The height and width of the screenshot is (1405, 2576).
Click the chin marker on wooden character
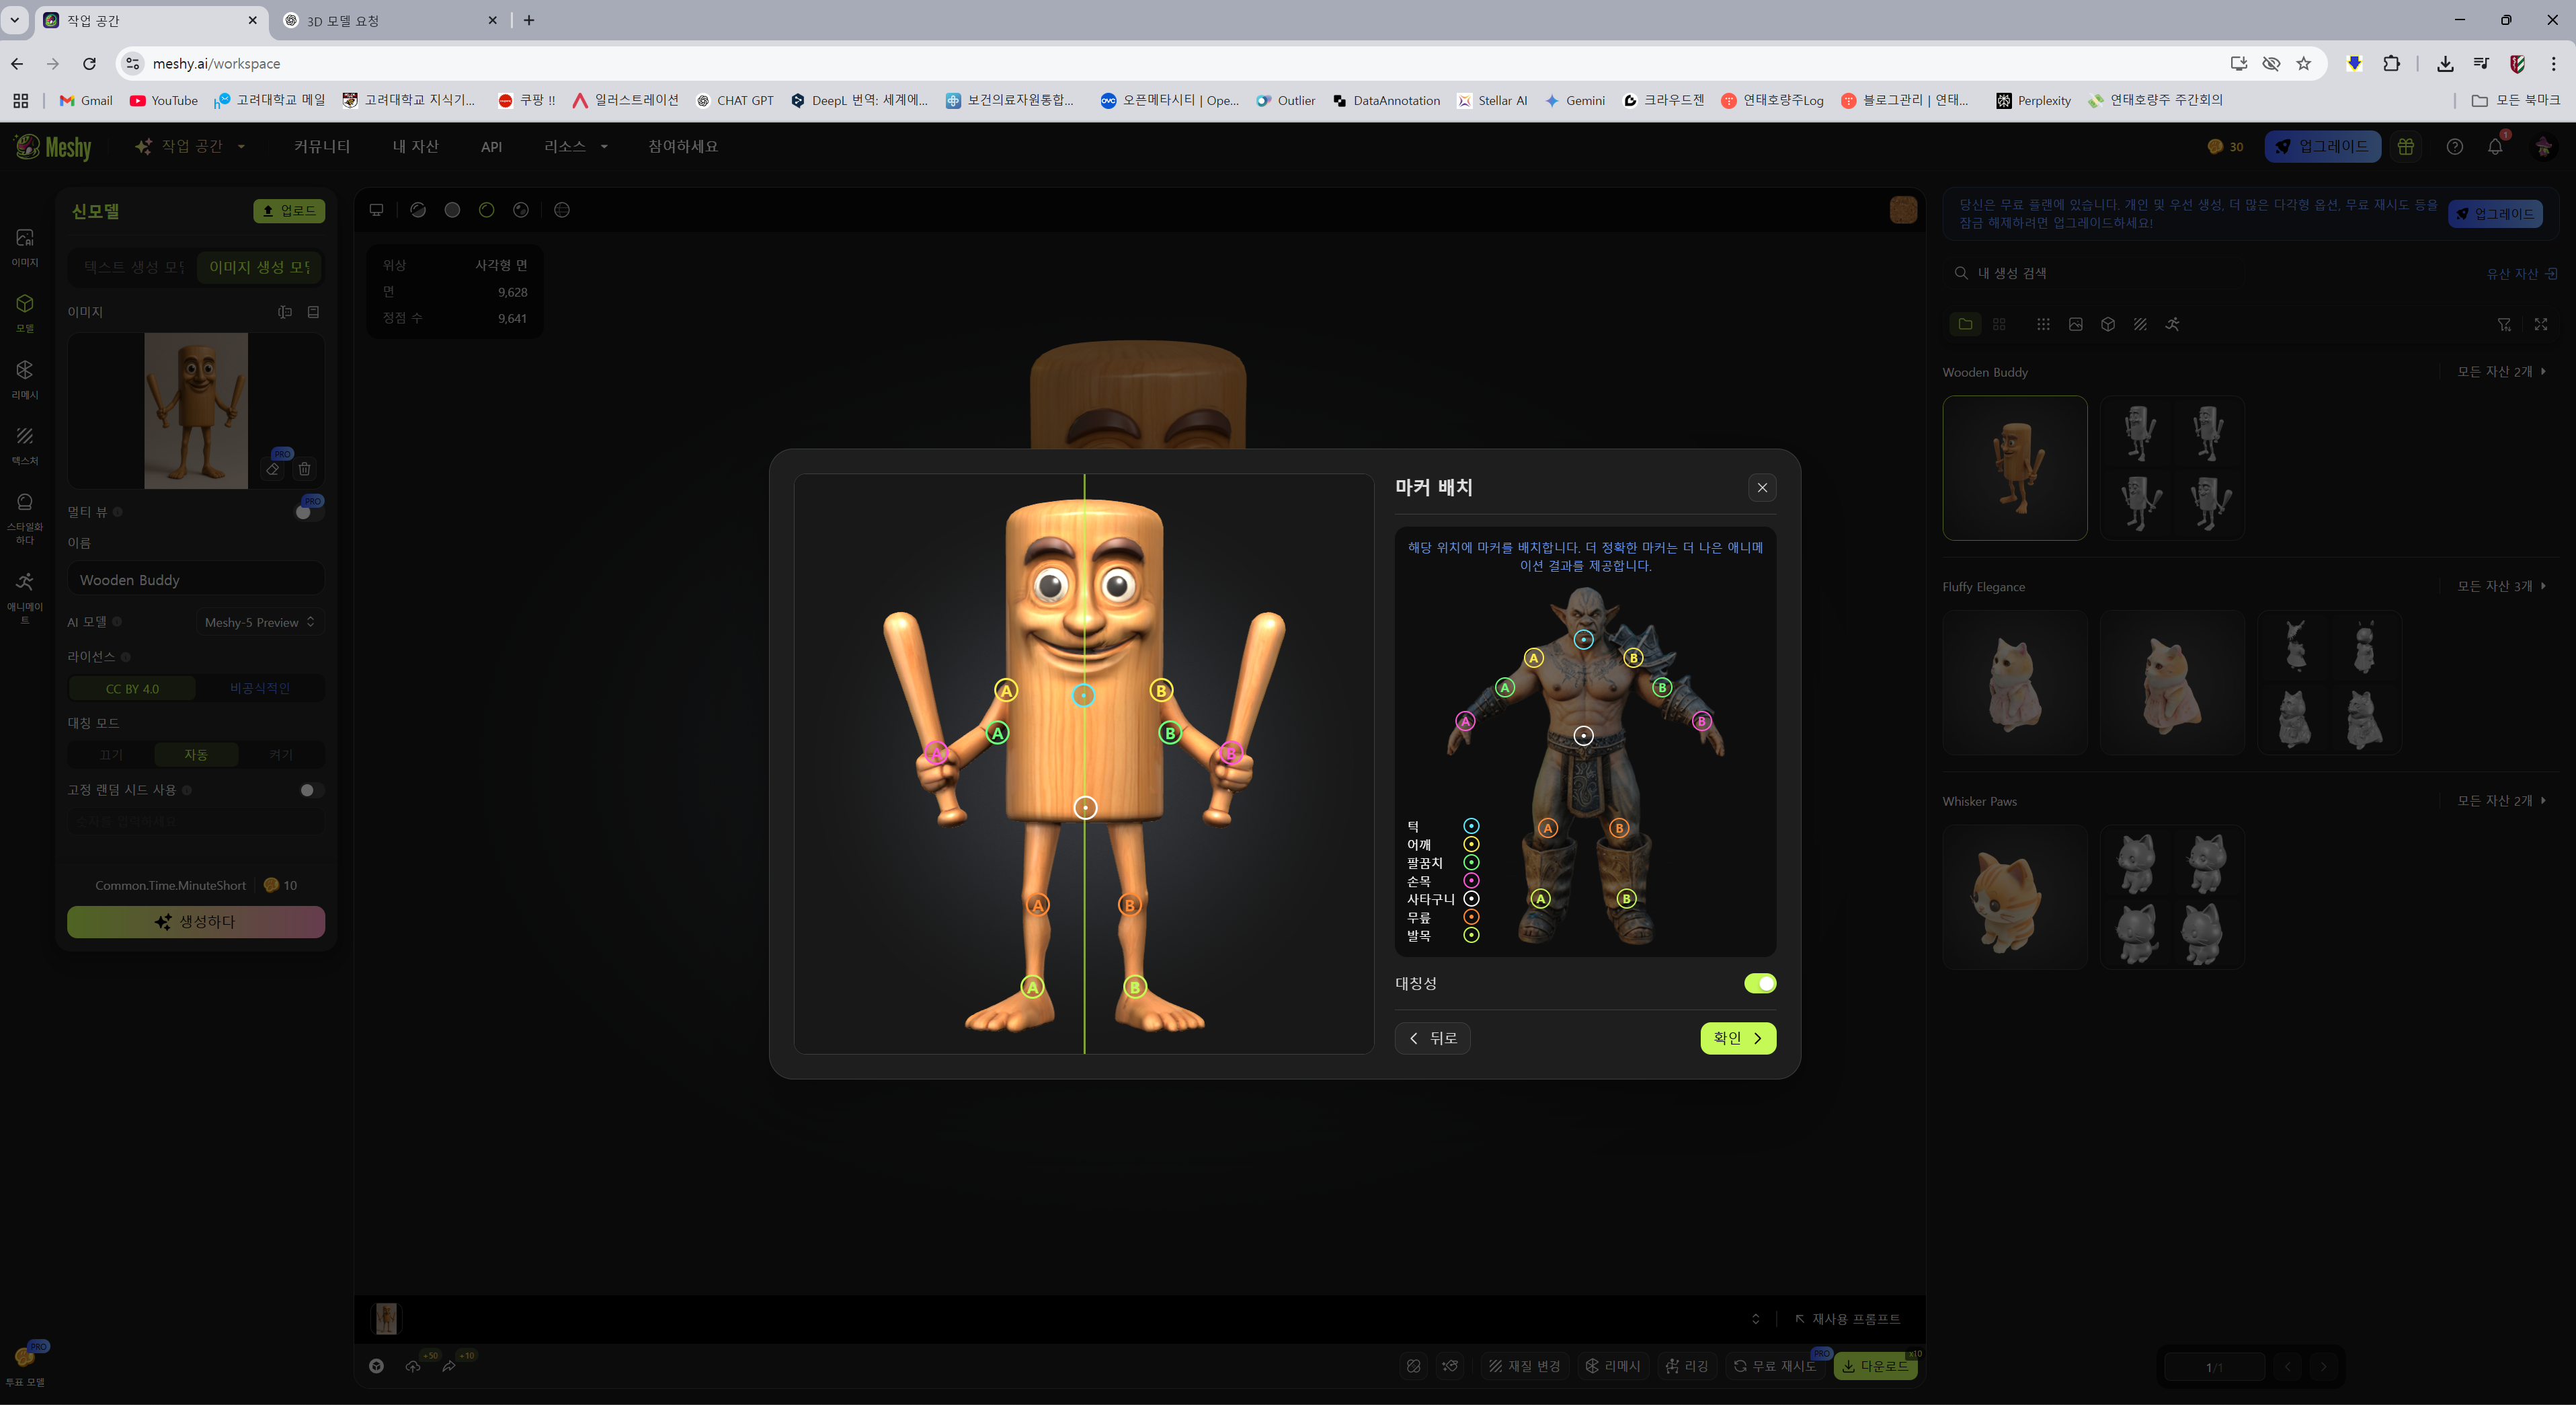click(1083, 695)
